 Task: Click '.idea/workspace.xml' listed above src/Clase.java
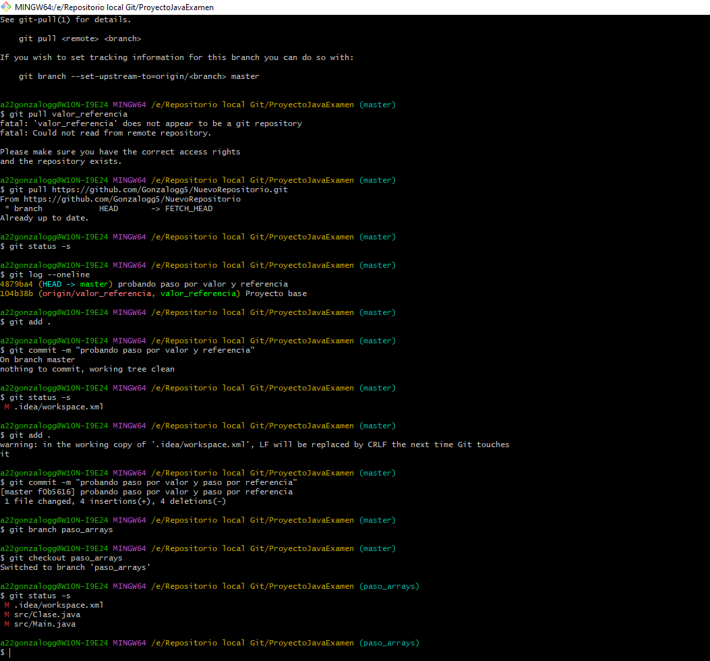(59, 606)
